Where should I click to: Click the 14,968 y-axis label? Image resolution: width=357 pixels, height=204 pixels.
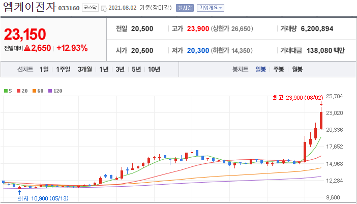(335, 164)
